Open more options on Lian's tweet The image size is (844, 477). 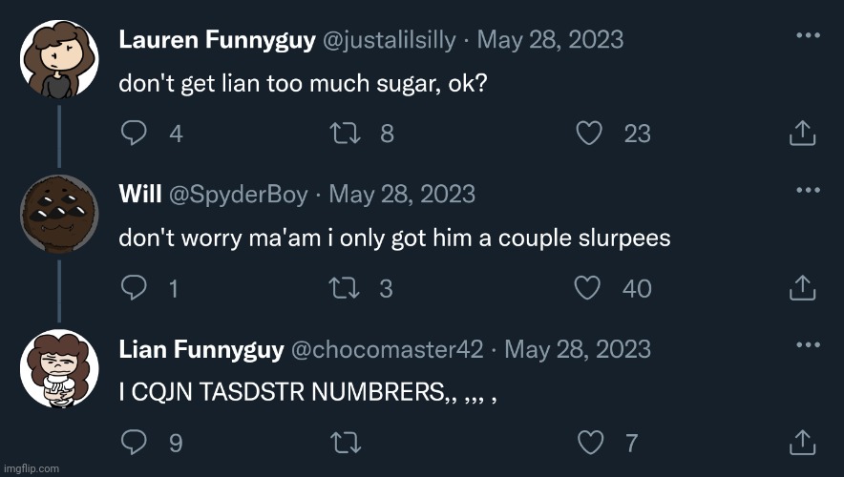click(809, 344)
